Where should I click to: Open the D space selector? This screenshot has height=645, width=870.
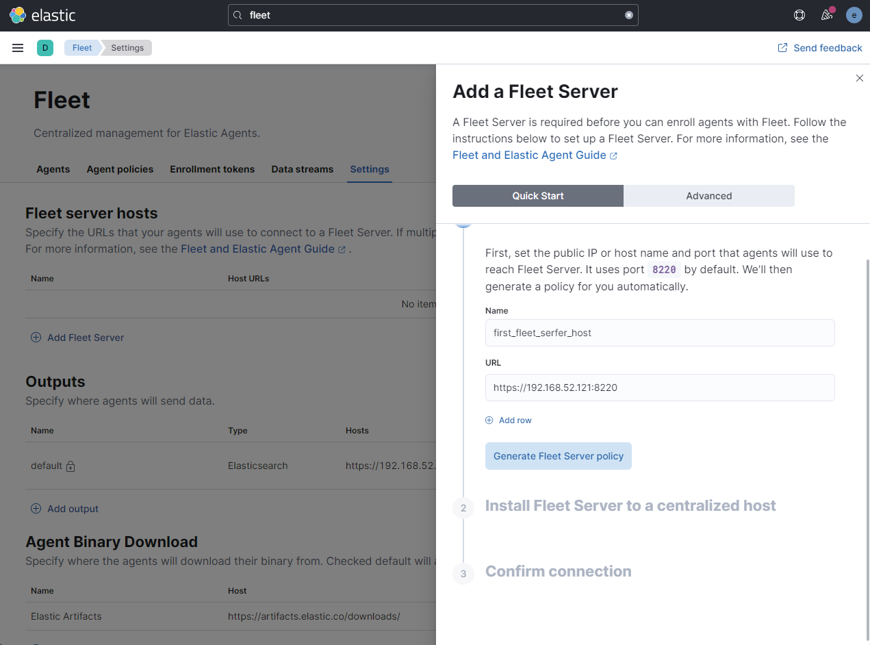tap(45, 48)
